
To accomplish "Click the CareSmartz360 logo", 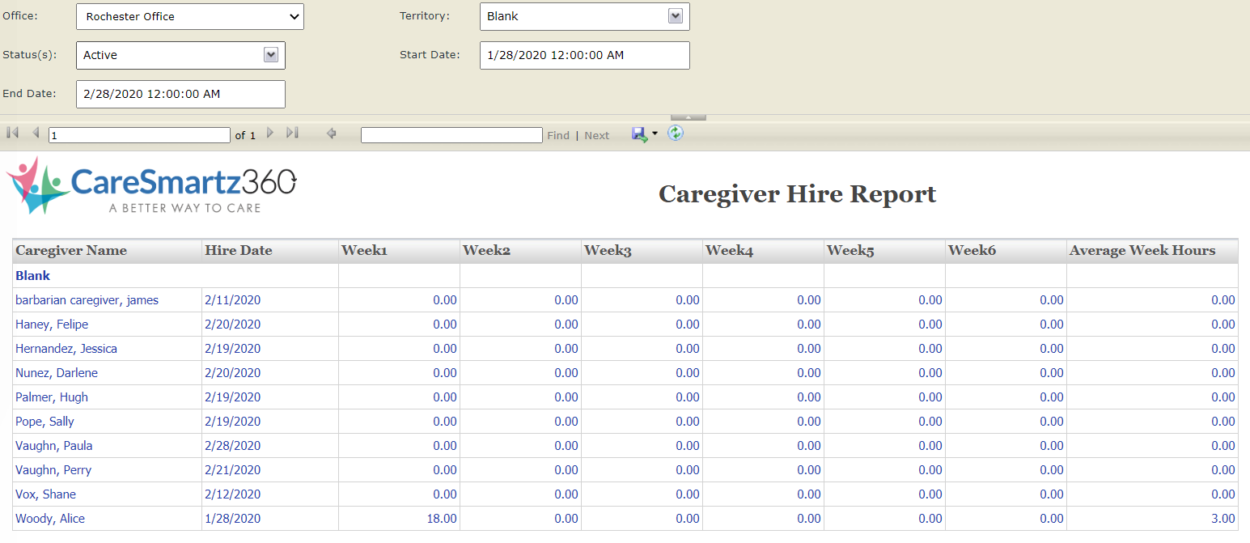I will pyautogui.click(x=151, y=185).
